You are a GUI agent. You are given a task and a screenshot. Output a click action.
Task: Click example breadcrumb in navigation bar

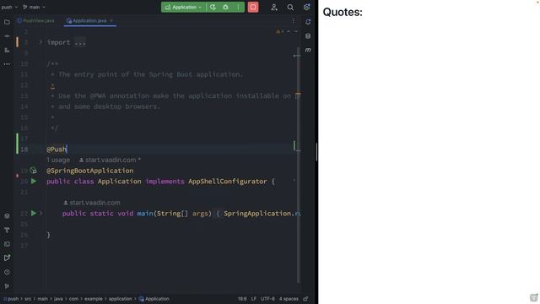(x=94, y=299)
